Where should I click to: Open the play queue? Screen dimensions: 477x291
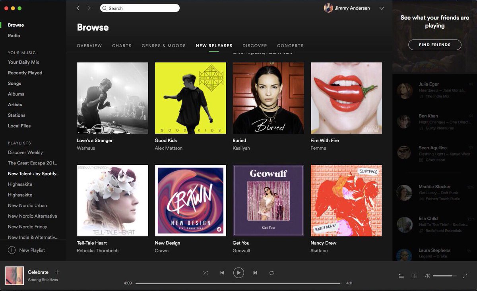(401, 275)
